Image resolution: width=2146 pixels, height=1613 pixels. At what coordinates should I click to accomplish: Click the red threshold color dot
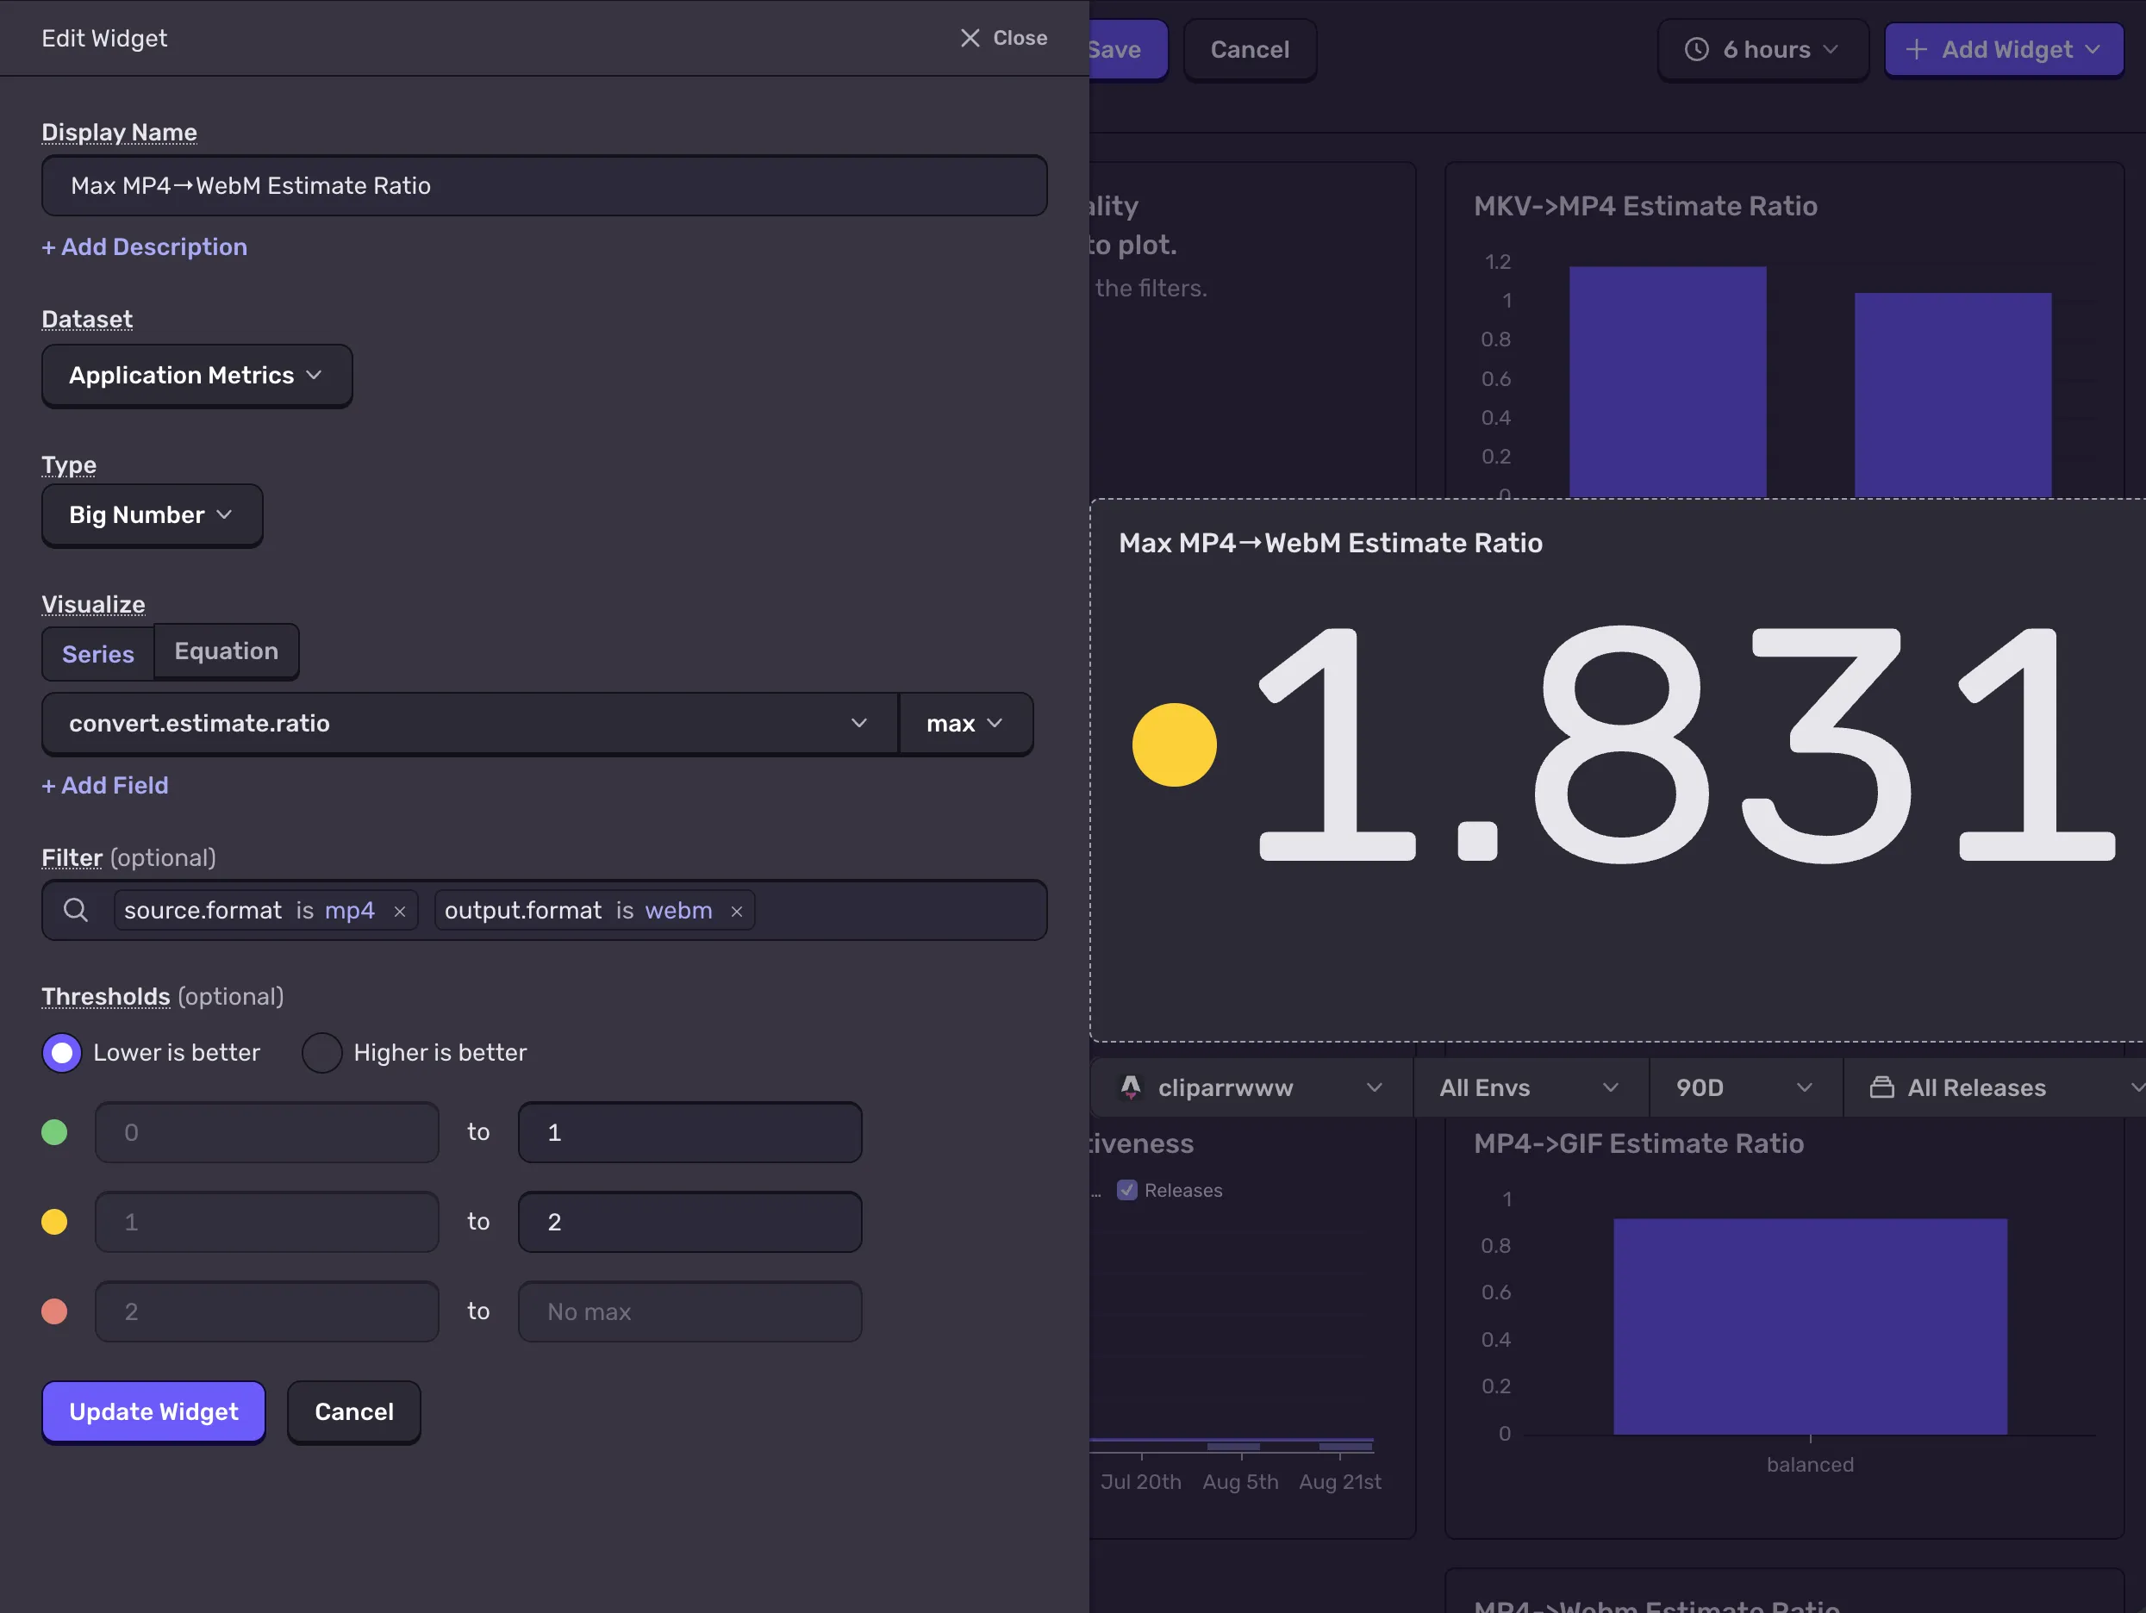(x=54, y=1311)
